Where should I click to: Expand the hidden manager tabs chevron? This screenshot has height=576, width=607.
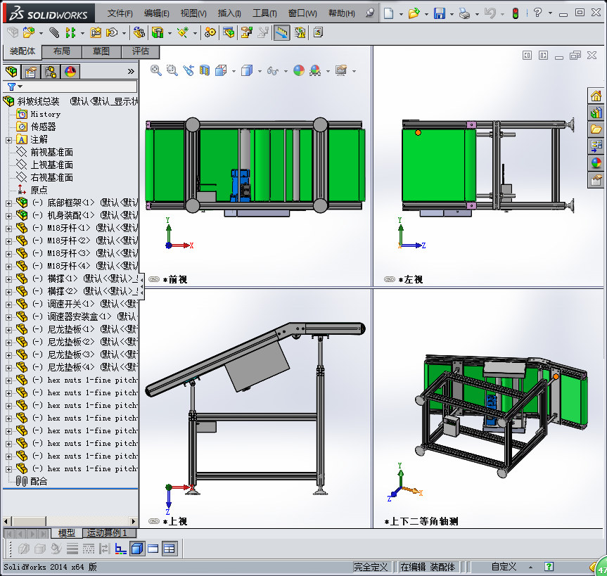coord(131,71)
